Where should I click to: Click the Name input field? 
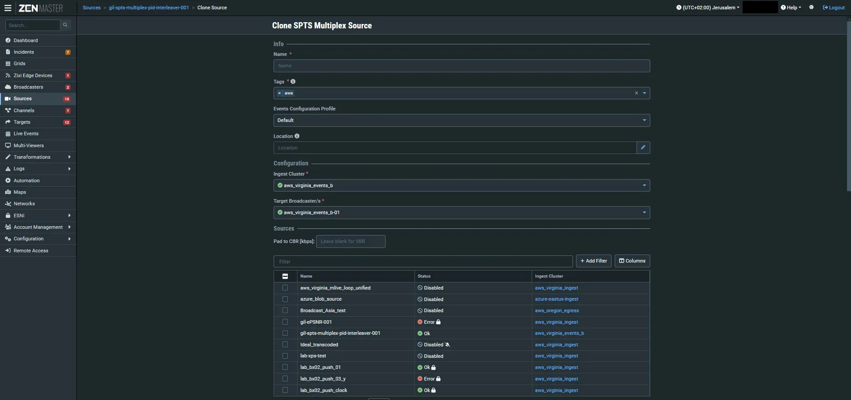pos(461,66)
